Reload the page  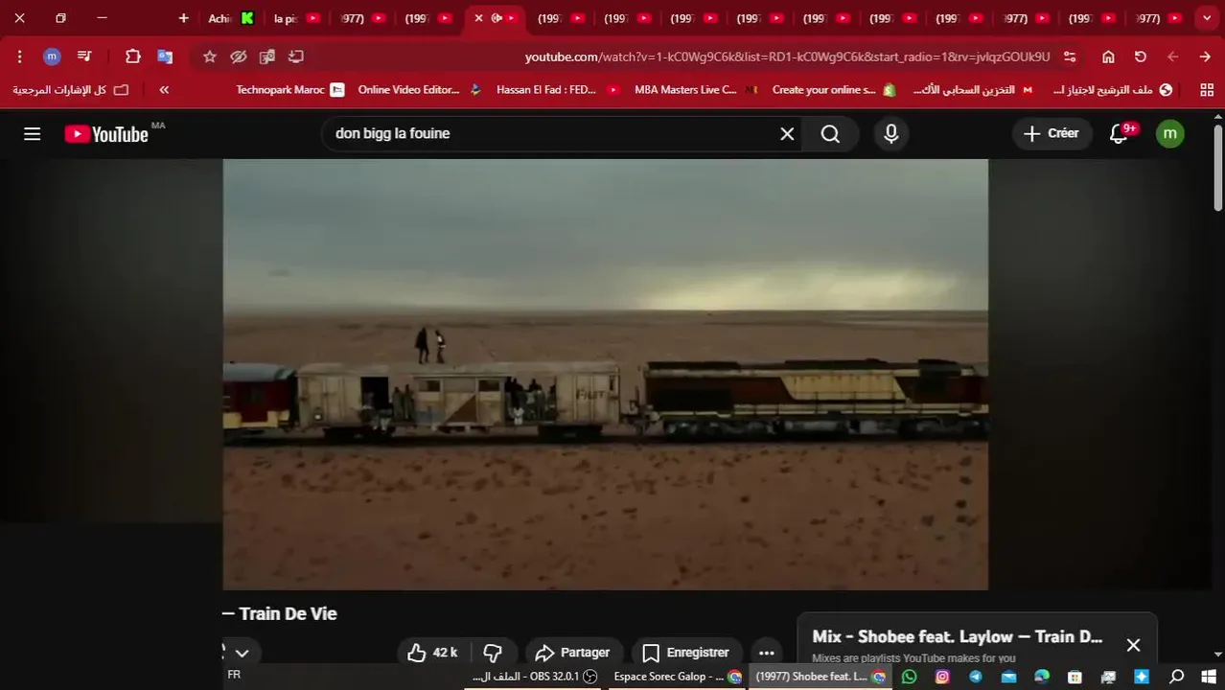(1141, 57)
